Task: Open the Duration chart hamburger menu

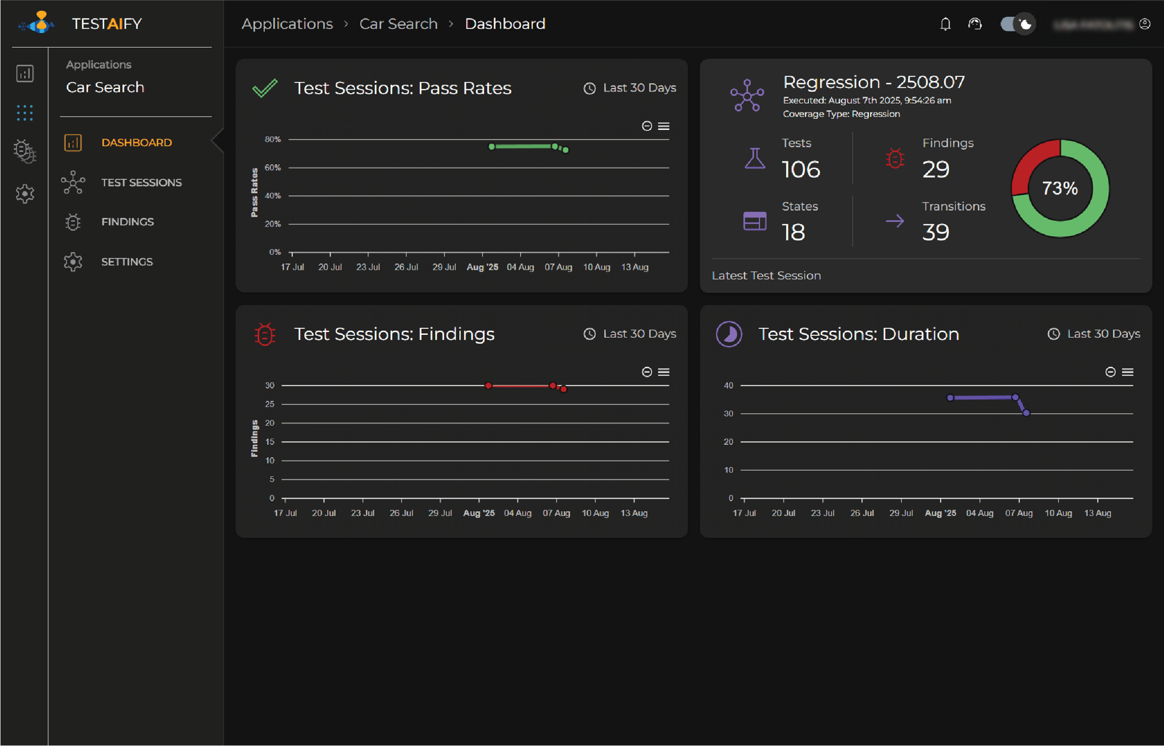Action: pos(1127,372)
